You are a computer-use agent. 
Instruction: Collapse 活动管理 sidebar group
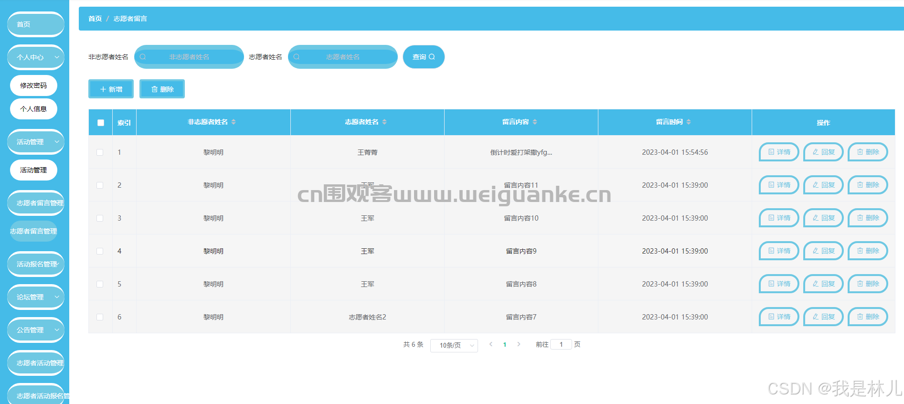[x=36, y=142]
